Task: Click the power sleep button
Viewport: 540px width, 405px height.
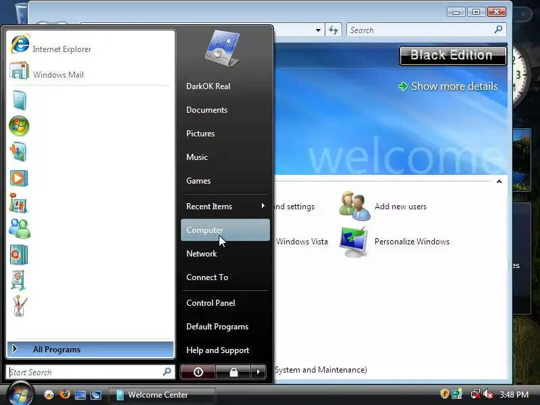Action: coord(198,372)
